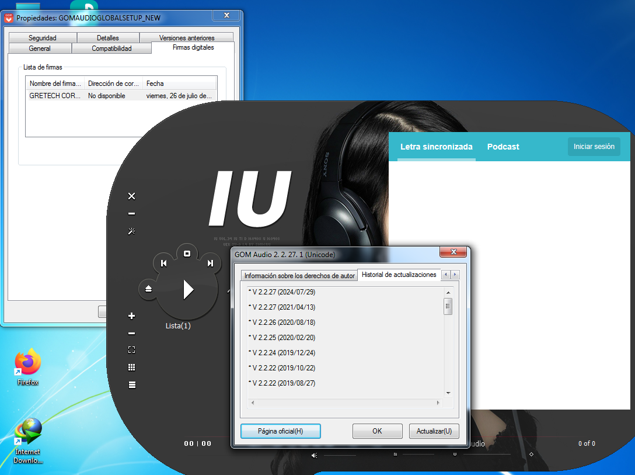
Task: Open the Compatibilidad properties tab
Action: [111, 48]
